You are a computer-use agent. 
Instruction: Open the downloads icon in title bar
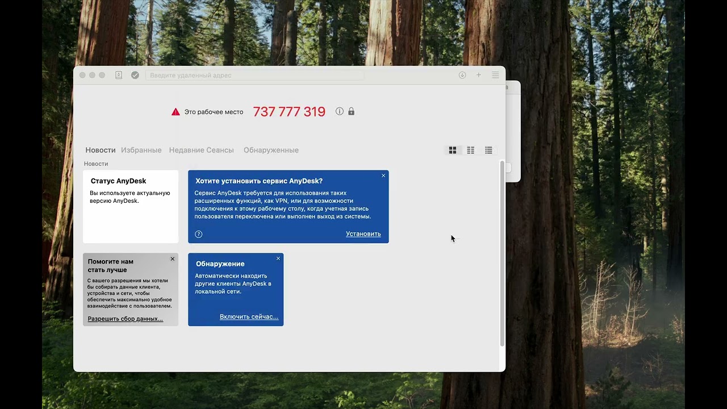[x=462, y=75]
